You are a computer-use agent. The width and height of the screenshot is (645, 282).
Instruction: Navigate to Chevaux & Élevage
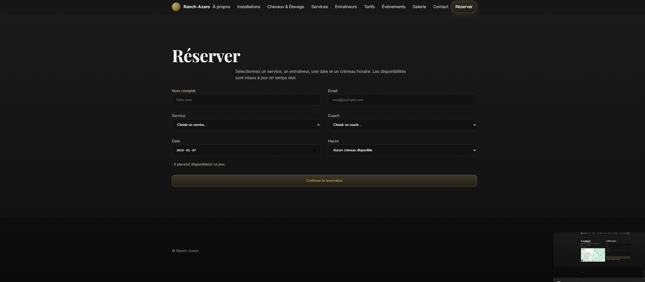click(x=286, y=7)
